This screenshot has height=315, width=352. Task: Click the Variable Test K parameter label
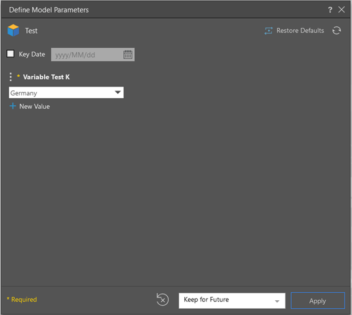pos(46,77)
